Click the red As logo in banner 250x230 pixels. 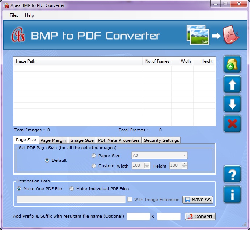click(18, 35)
